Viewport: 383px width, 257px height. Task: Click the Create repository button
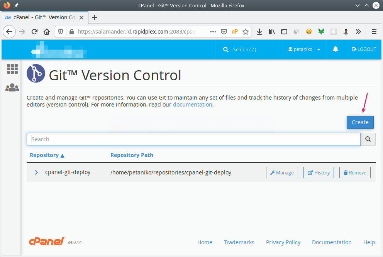point(360,122)
